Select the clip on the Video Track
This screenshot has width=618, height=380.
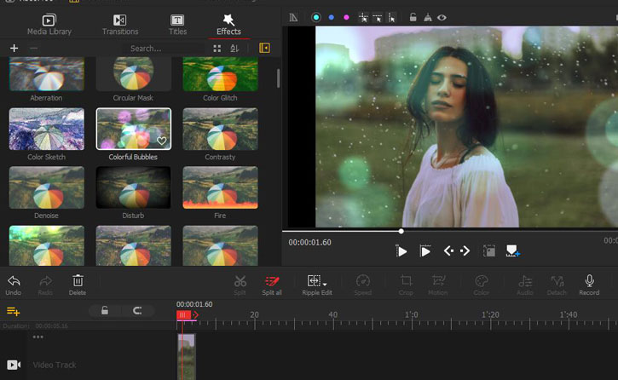187,356
